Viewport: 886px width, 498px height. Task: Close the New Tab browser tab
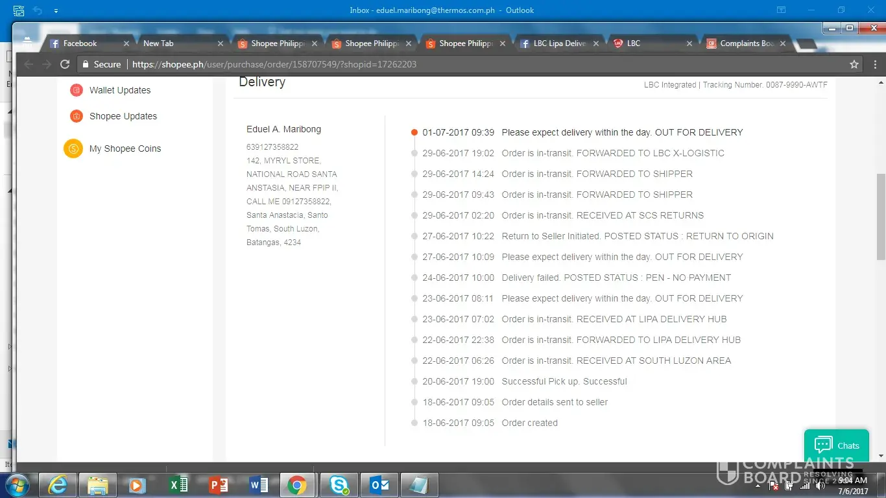tap(221, 43)
